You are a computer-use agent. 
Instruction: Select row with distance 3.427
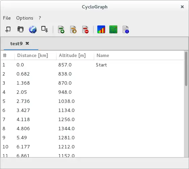point(92,110)
